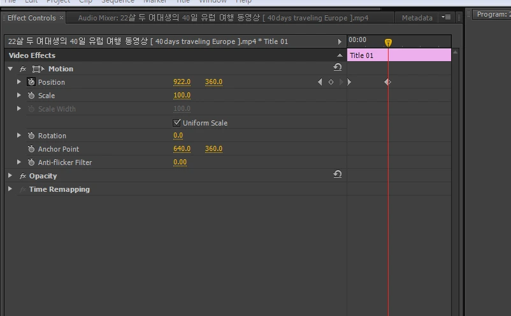This screenshot has height=316, width=511.
Task: Click the Time Remapping label
Action: click(59, 189)
